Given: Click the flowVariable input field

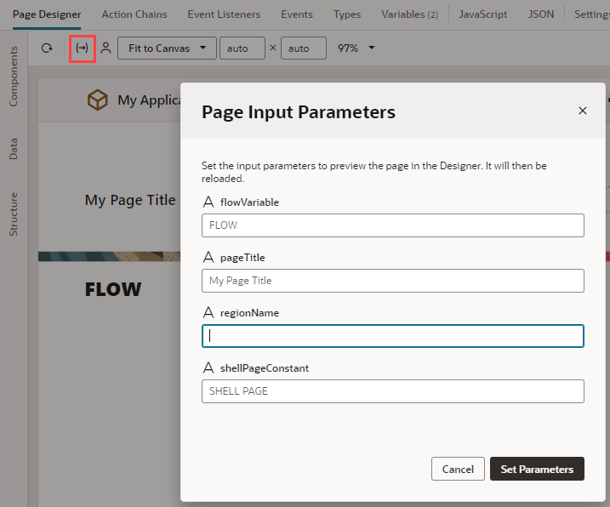Looking at the screenshot, I should [393, 225].
